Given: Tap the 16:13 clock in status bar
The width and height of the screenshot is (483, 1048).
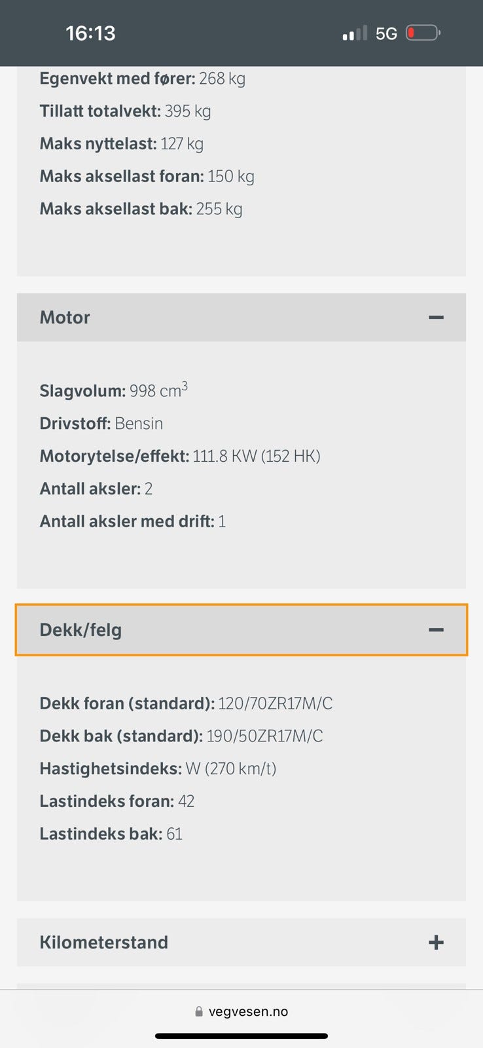Looking at the screenshot, I should click(x=90, y=33).
